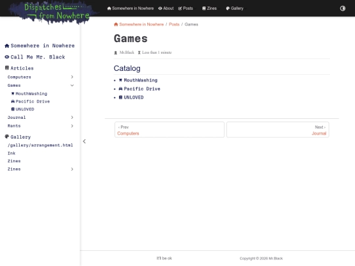The width and height of the screenshot is (355, 266).
Task: Follow the breadcrumb link Somewhere in Nowhere
Action: (x=141, y=24)
